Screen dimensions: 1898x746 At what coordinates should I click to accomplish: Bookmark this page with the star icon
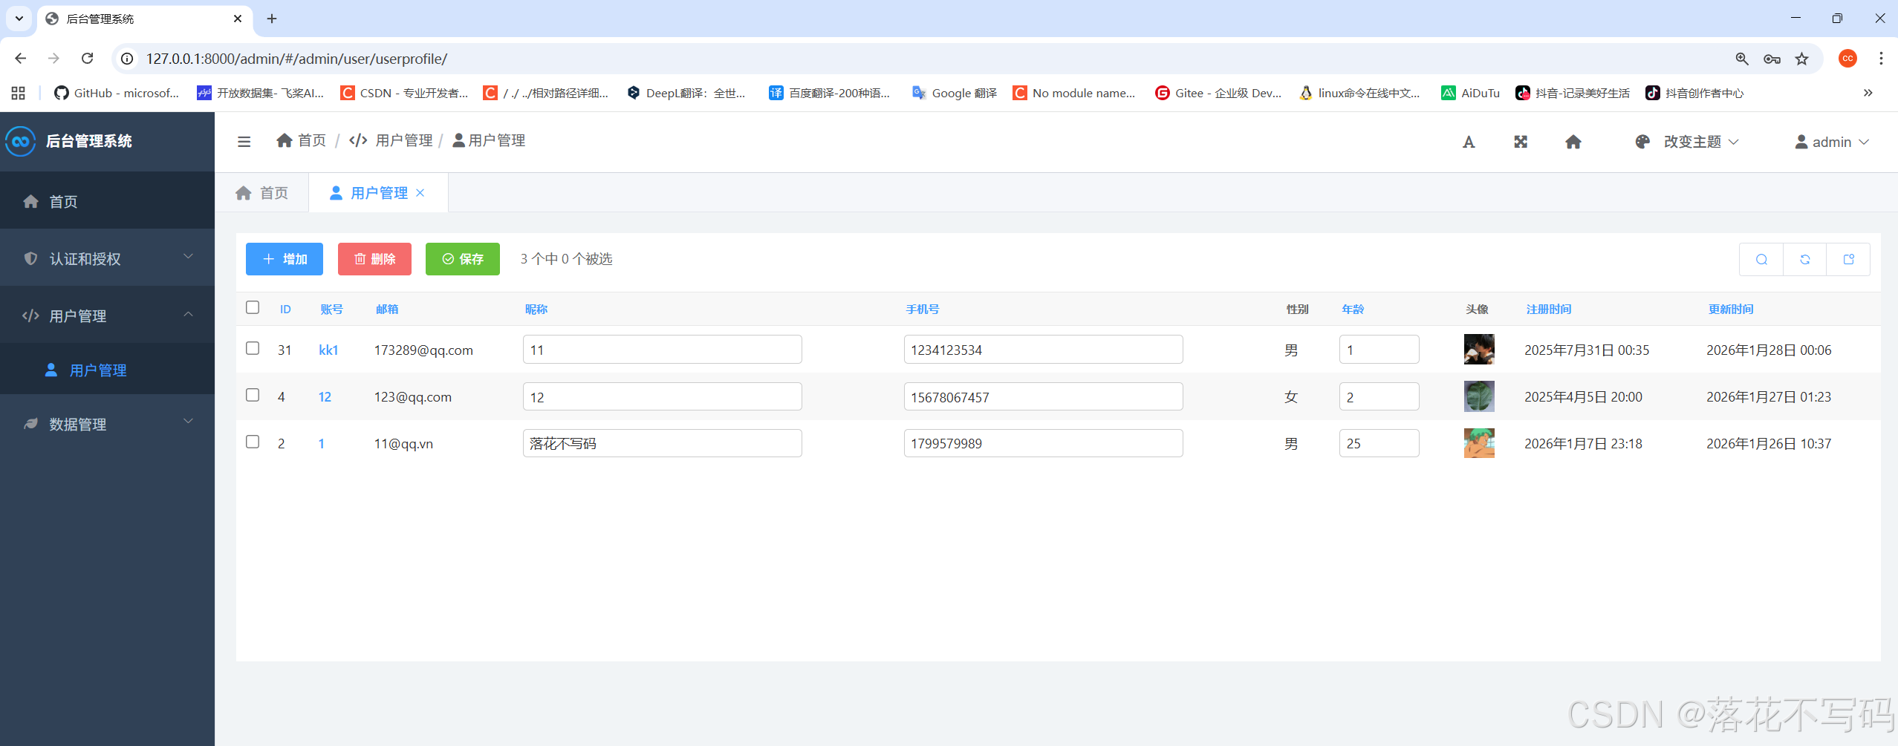tap(1802, 59)
